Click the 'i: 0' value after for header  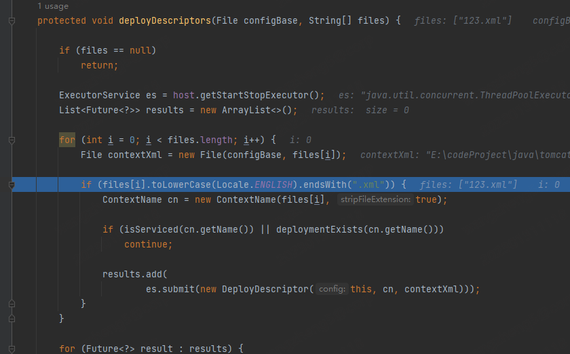[300, 140]
